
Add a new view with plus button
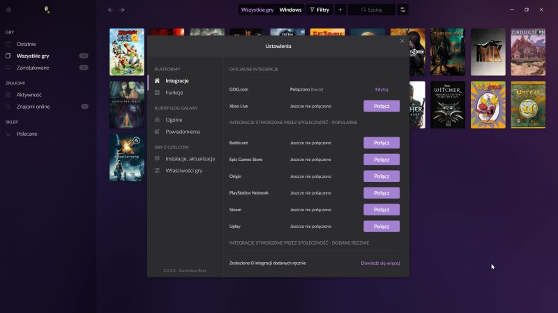coord(340,10)
